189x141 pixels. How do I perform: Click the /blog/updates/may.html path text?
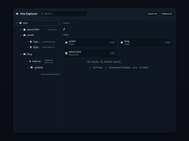pos(50,74)
